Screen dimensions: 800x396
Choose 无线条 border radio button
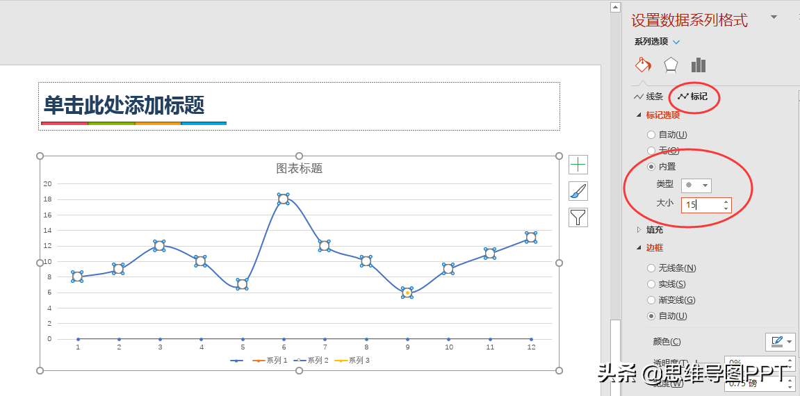(x=651, y=268)
